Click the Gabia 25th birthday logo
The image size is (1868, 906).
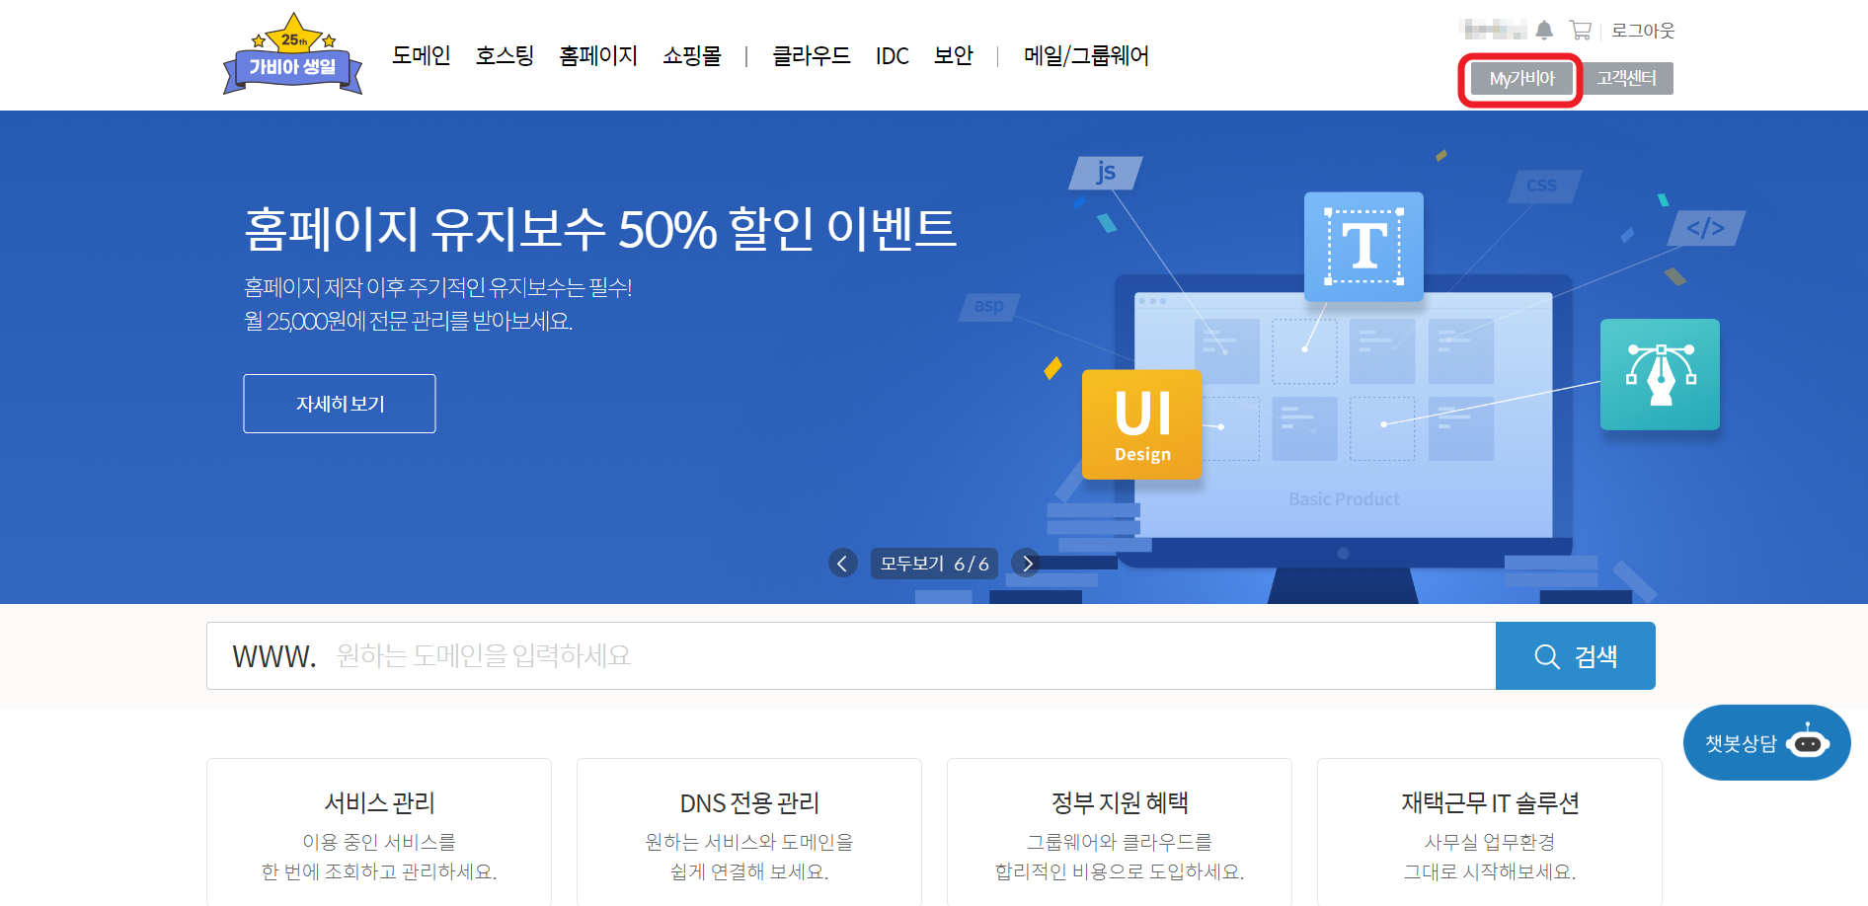pyautogui.click(x=292, y=54)
